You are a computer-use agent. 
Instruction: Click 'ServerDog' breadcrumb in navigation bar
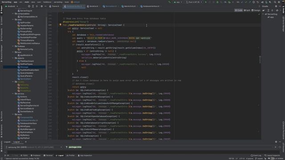(7, 2)
